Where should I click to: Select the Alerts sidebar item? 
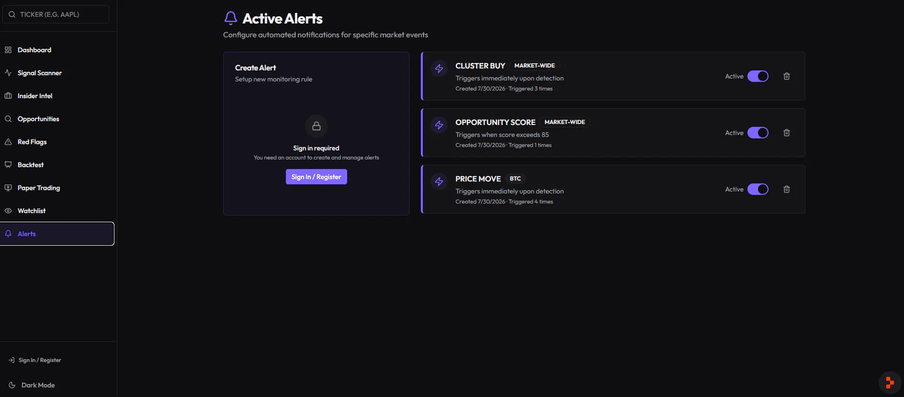pos(57,234)
